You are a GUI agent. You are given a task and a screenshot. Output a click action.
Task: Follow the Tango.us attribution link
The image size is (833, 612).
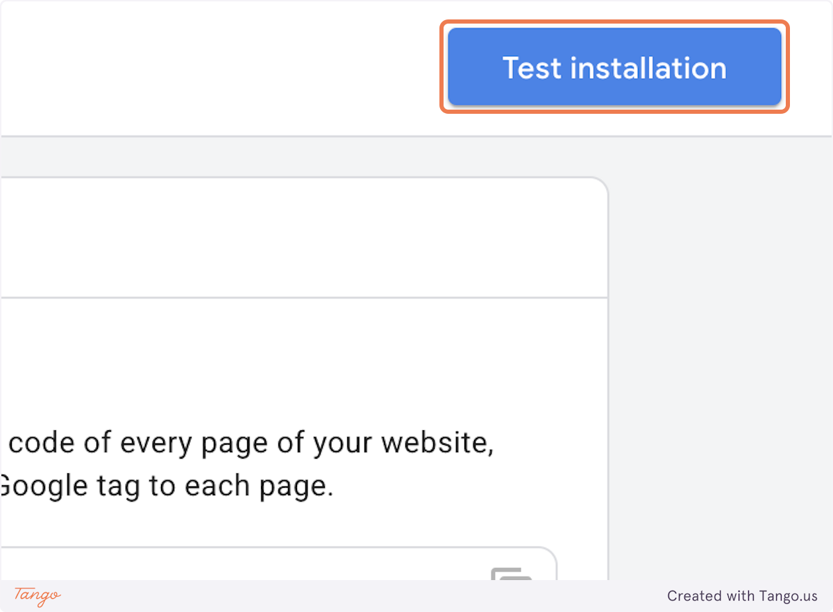coord(743,596)
